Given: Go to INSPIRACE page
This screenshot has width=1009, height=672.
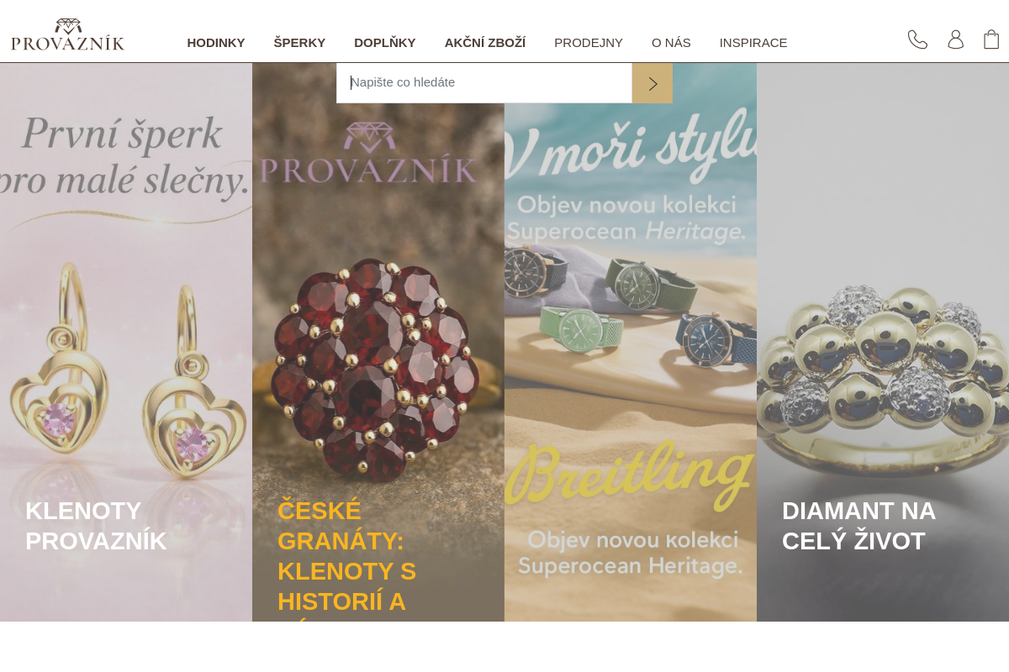Looking at the screenshot, I should [753, 43].
